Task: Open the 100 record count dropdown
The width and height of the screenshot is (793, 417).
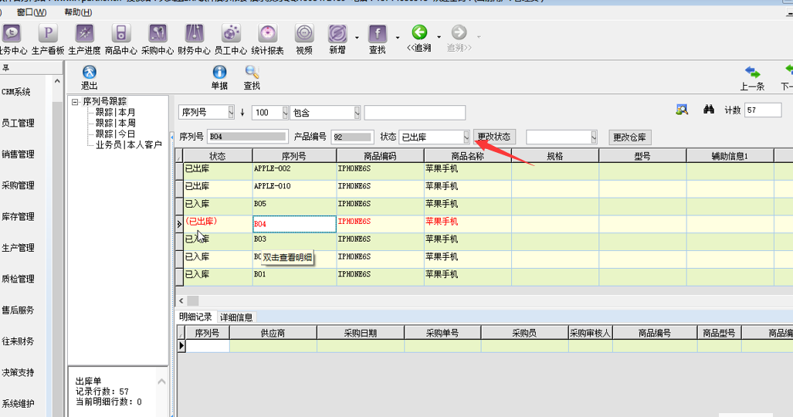Action: 285,112
